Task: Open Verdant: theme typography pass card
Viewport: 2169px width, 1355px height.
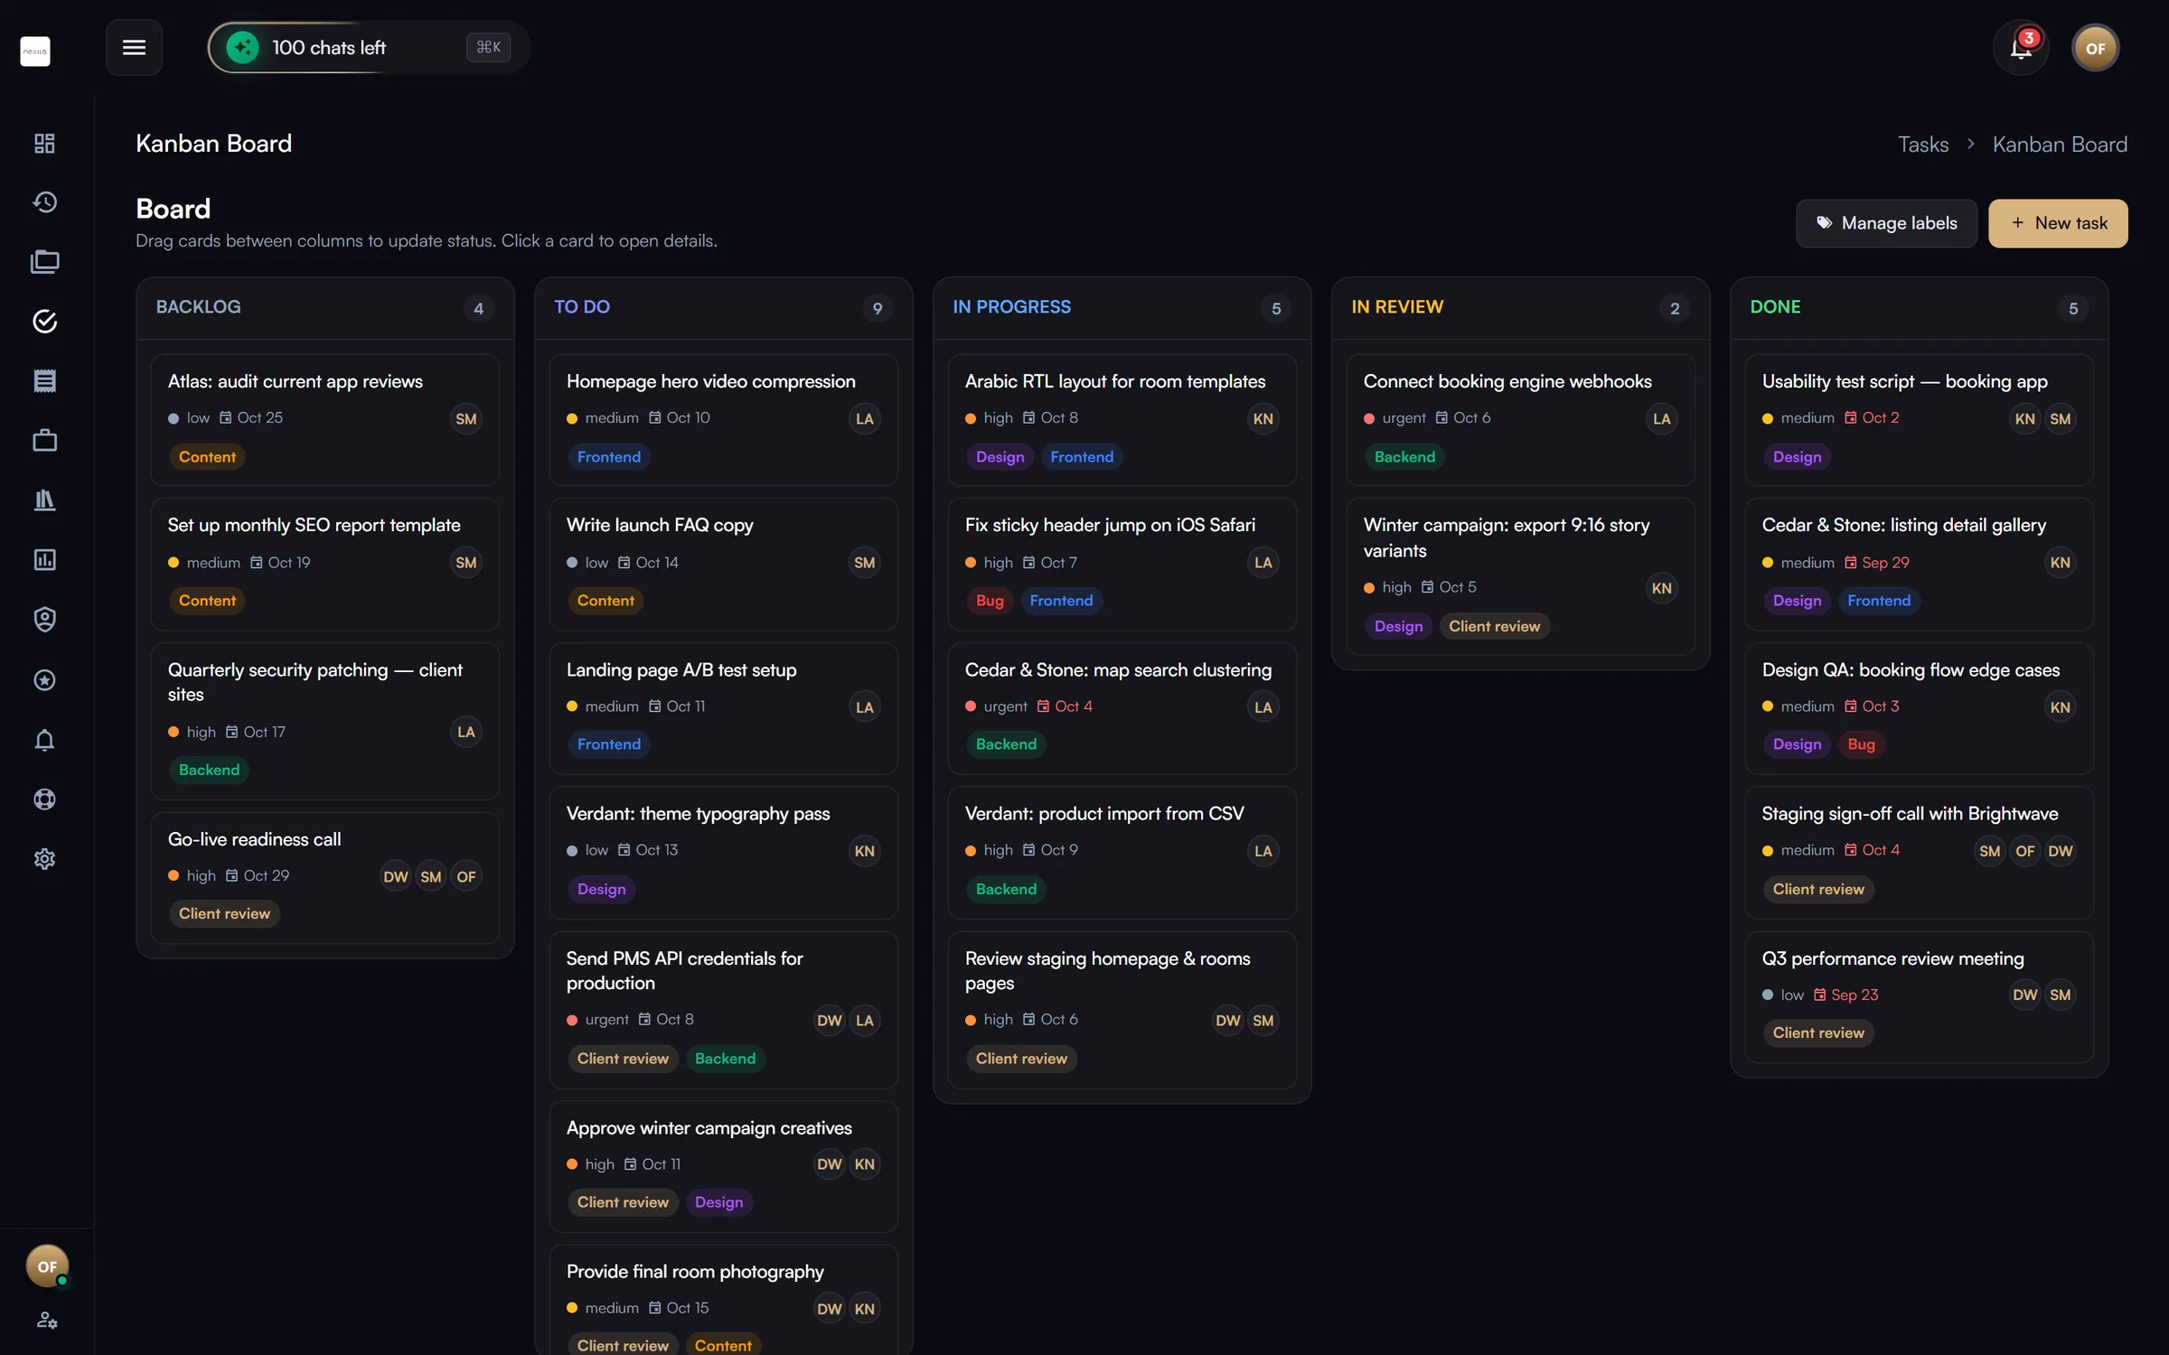Action: [723, 852]
